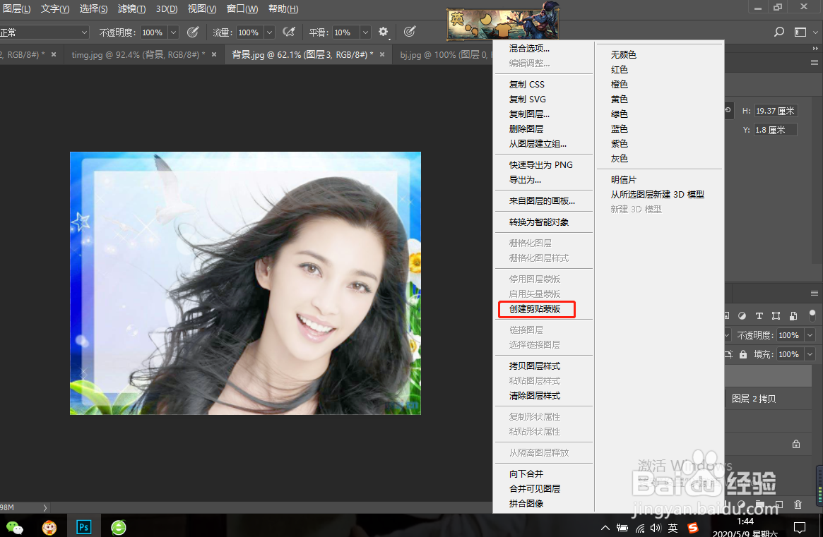Click the taskbar clock showing 1:44

(745, 521)
